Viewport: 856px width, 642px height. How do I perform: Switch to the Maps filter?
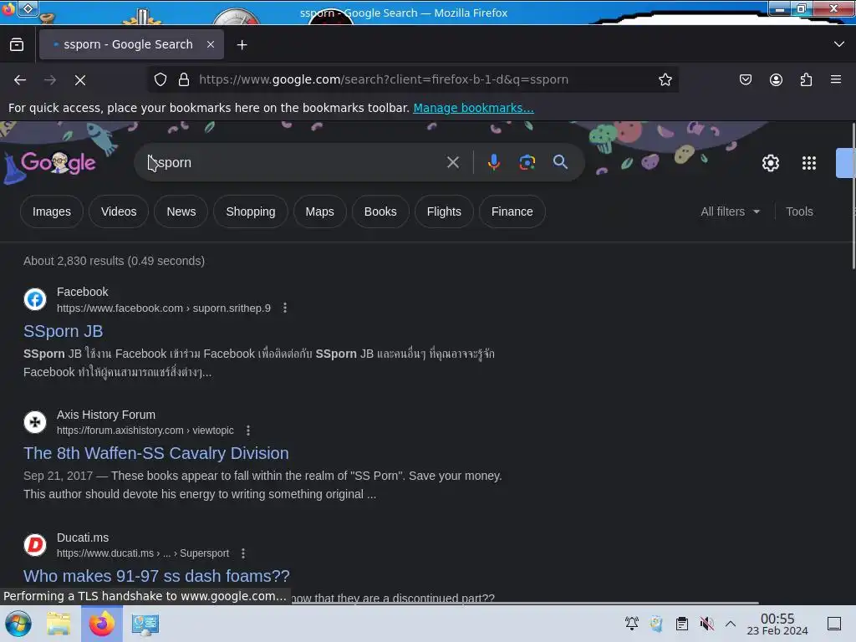(x=320, y=211)
